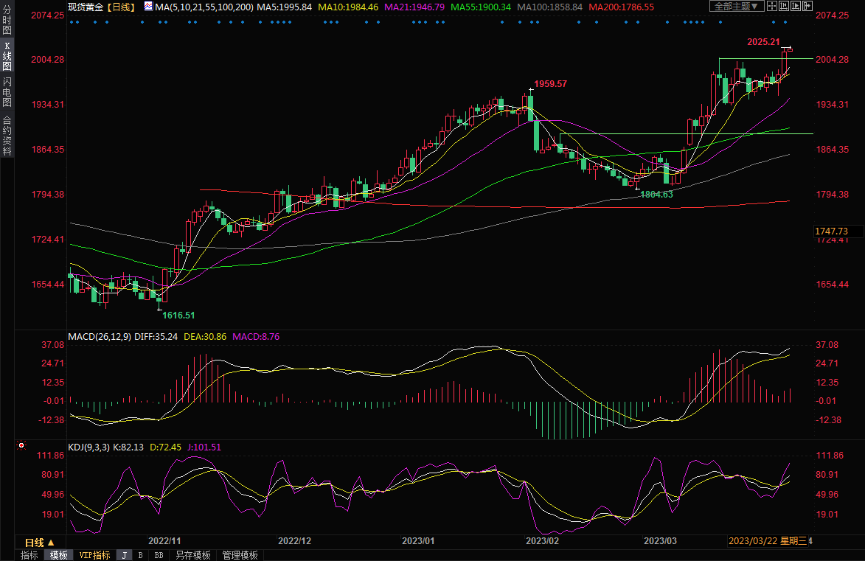Click the 另存模板 button
This screenshot has width=865, height=561.
coord(193,555)
